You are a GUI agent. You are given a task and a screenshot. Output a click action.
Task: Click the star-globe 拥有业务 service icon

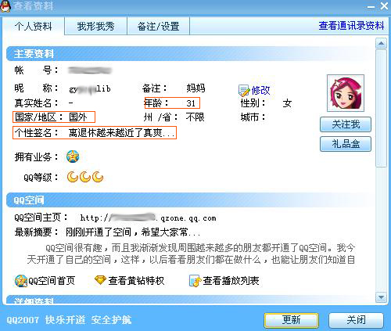pyautogui.click(x=73, y=157)
